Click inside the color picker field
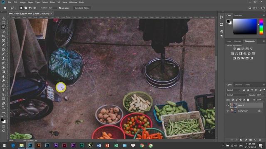 (x=245, y=26)
